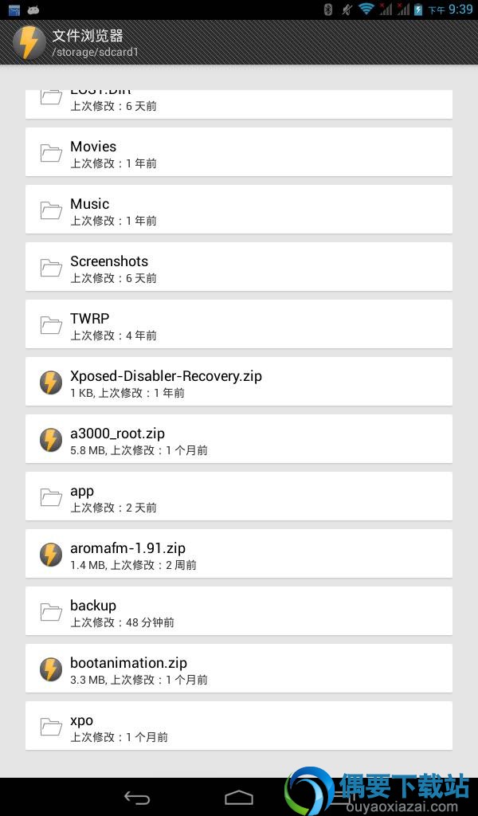Select bootanimation.zip lightning icon
This screenshot has height=816, width=478.
51,669
